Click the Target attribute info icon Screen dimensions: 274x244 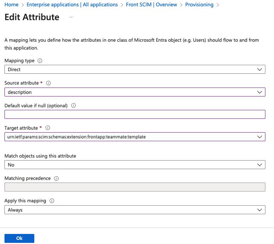point(48,128)
